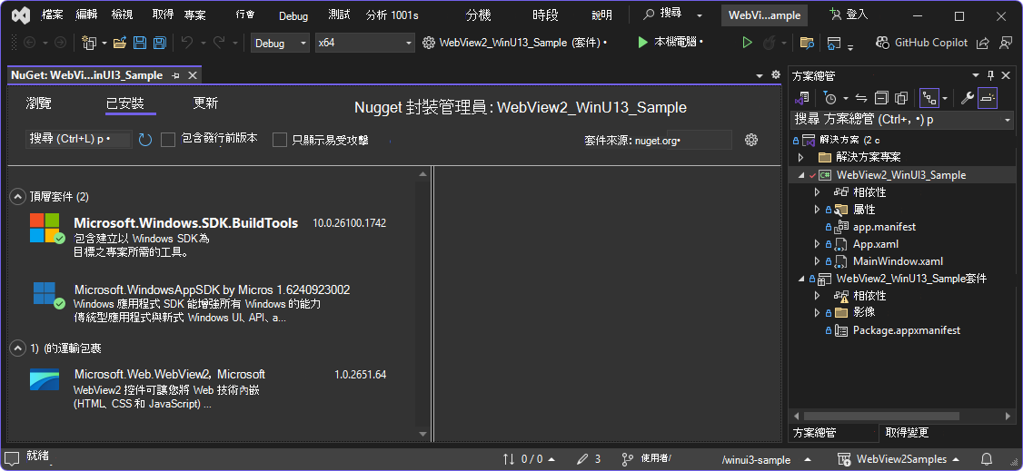This screenshot has width=1023, height=471.
Task: Click the Pending Changes Filter clock icon
Action: pyautogui.click(x=829, y=98)
